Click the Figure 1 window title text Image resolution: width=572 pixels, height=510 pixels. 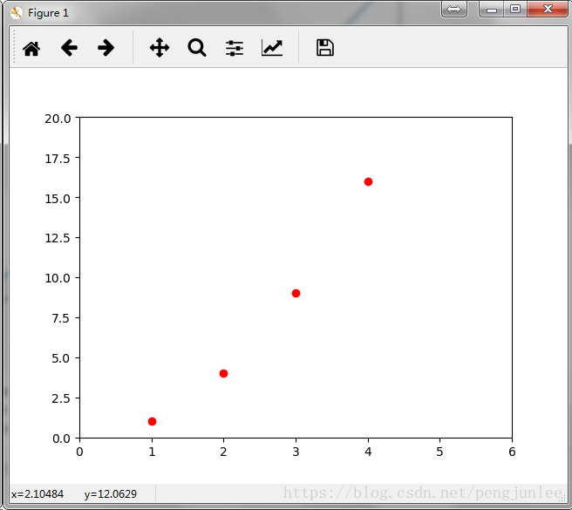[x=48, y=13]
